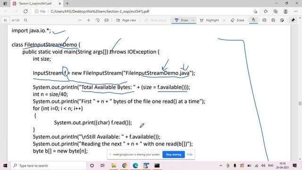The height and width of the screenshot is (170, 302).
Task: Show hidden system tray icons
Action: point(221,166)
